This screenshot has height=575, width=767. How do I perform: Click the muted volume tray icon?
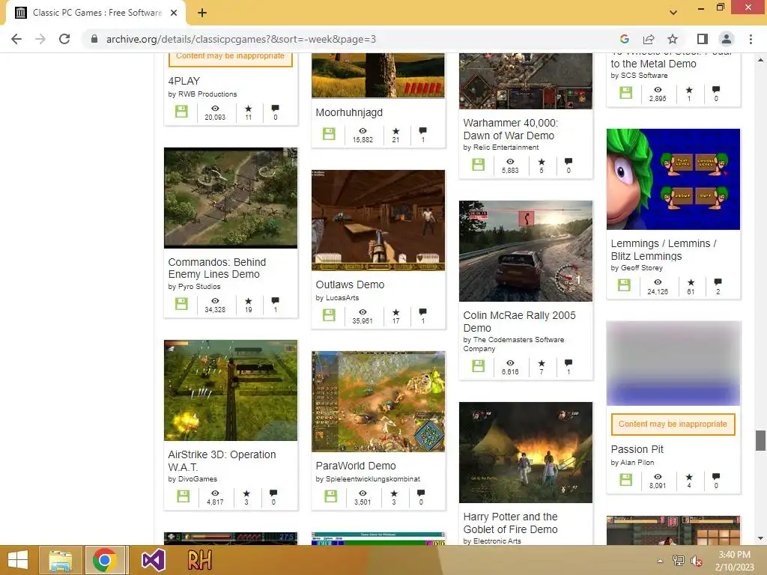(697, 561)
